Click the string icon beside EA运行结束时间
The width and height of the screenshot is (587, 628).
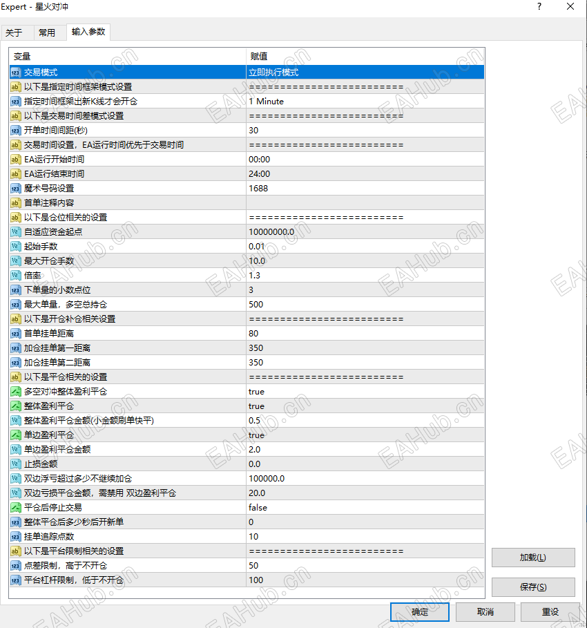[15, 174]
